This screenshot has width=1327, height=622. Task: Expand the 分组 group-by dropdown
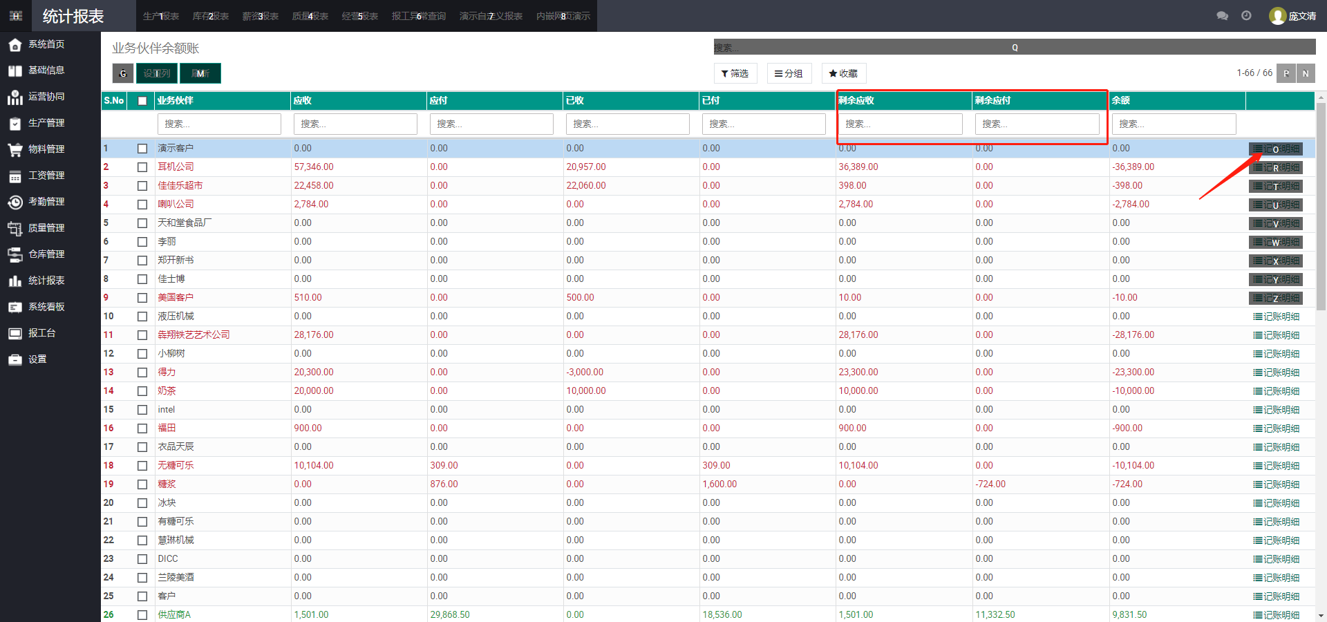(x=789, y=73)
